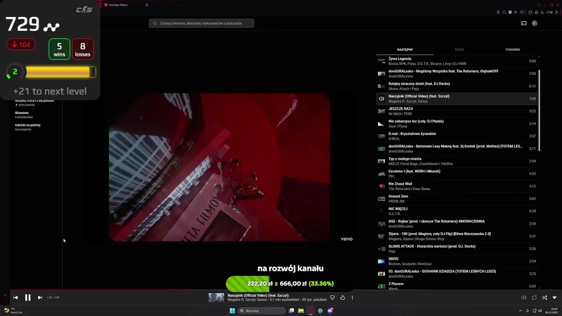Click the album thumbnail in player bar
This screenshot has height=316, width=562.
(216, 298)
